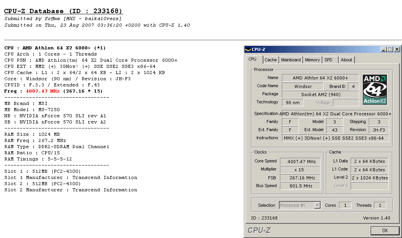The width and height of the screenshot is (402, 238).
Task: Click the 'Slot 2 Manufacturer' line
Action: (71, 190)
